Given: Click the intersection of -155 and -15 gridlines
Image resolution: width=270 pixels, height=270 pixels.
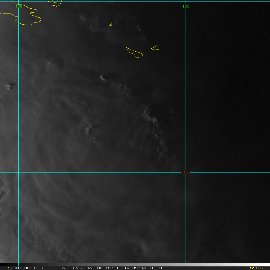Looking at the screenshot, I should [x=185, y=172].
